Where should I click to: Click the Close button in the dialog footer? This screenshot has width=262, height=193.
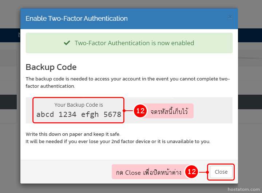click(x=221, y=172)
